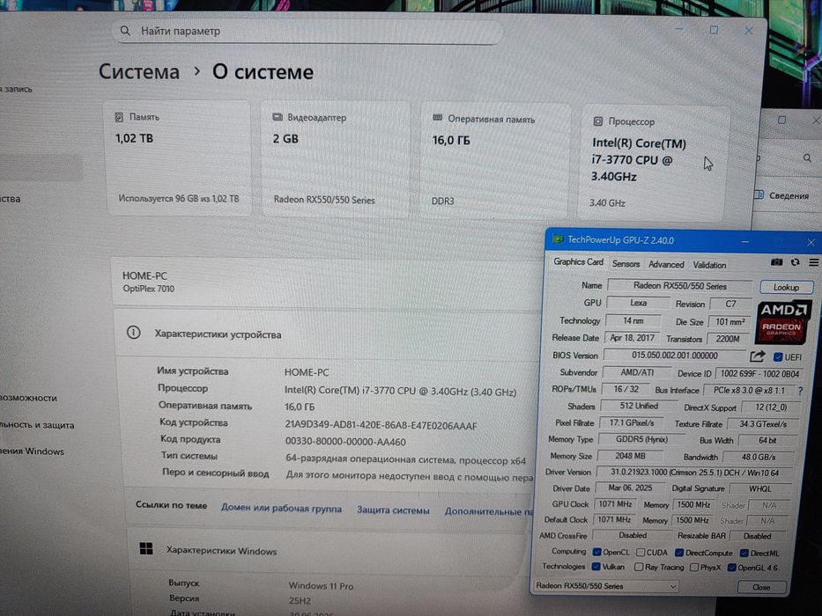The image size is (822, 616).
Task: Click the breadcrumb chevron after Система
Action: click(x=196, y=70)
